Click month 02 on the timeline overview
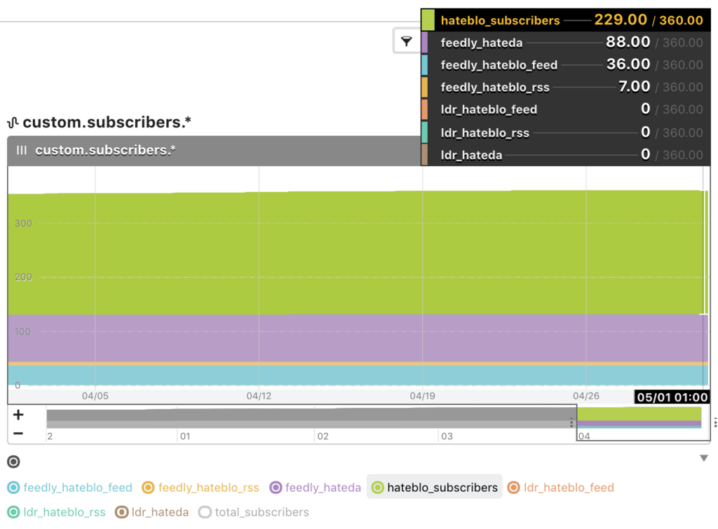 click(323, 436)
